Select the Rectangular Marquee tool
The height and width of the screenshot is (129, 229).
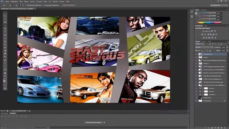[x=5, y=19]
